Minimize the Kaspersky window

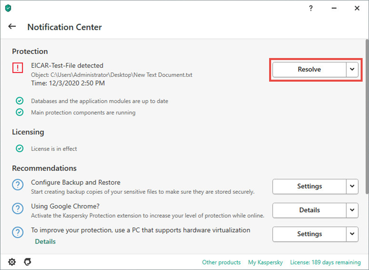point(334,8)
